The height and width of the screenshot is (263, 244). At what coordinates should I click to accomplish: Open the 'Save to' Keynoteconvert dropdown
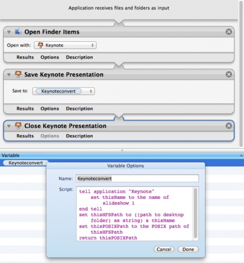(x=63, y=91)
